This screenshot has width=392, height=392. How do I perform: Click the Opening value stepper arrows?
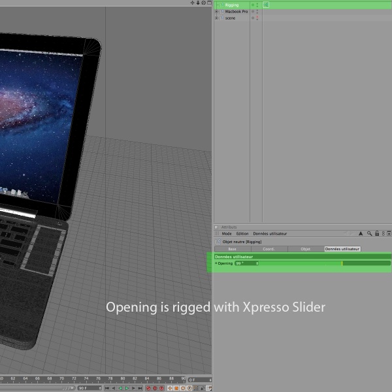tap(257, 263)
